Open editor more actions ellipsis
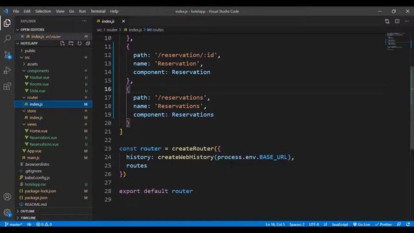The image size is (414, 233). coord(407,21)
